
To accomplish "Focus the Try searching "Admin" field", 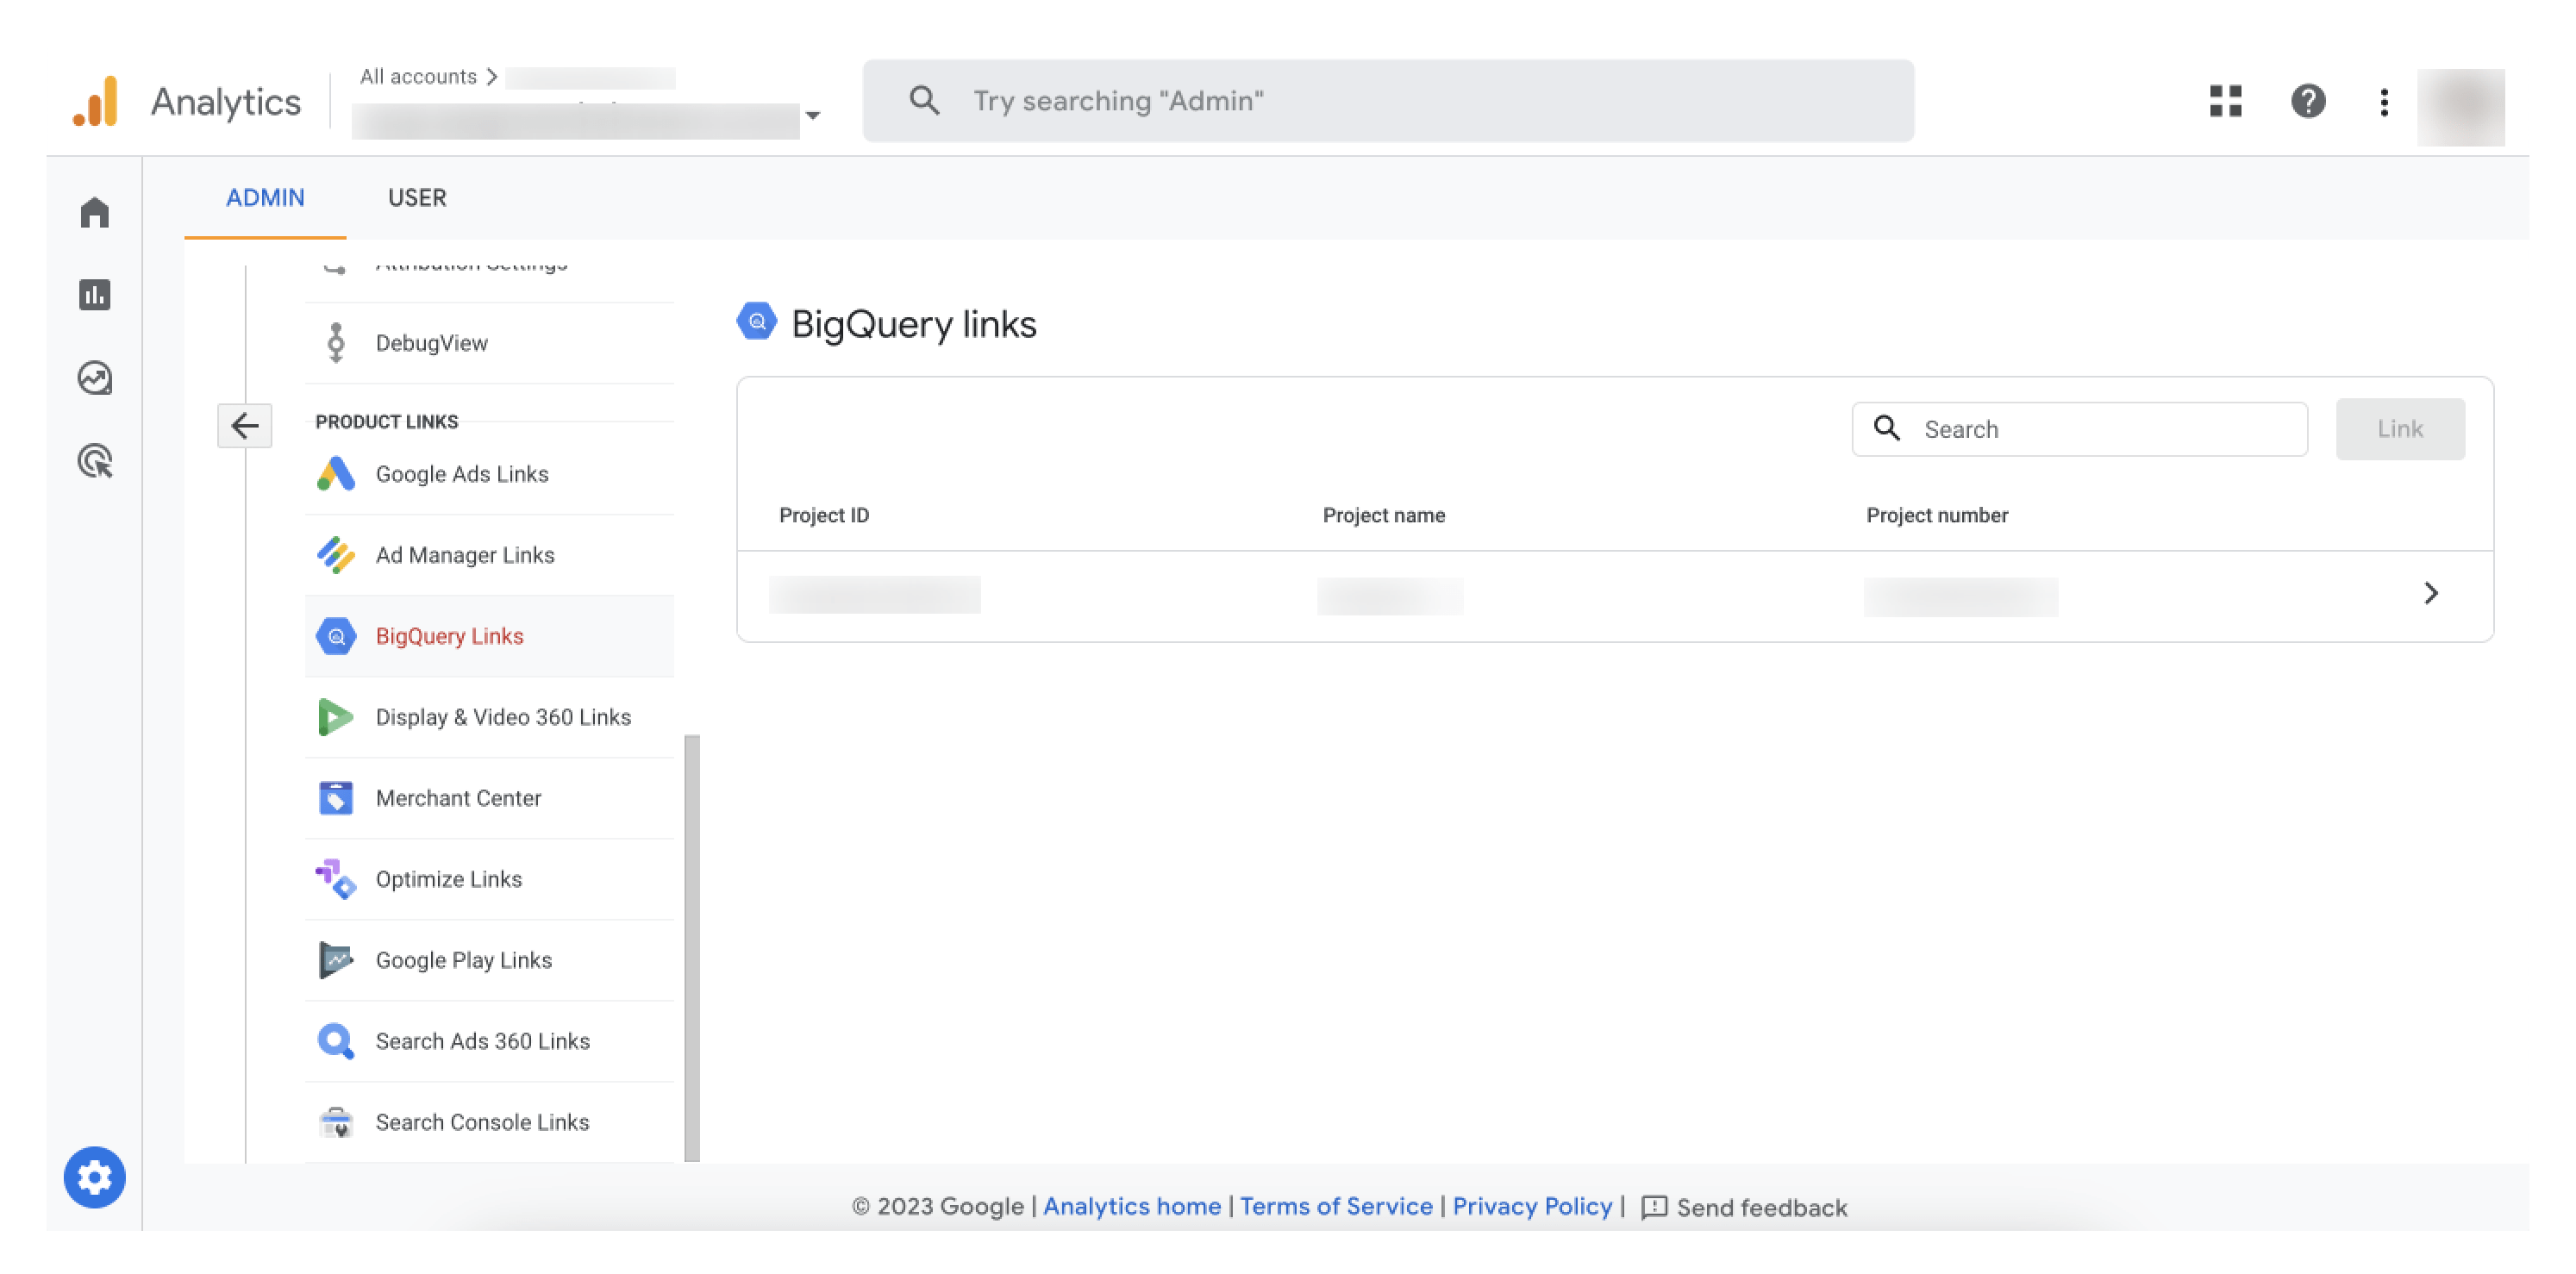I will coord(1388,101).
